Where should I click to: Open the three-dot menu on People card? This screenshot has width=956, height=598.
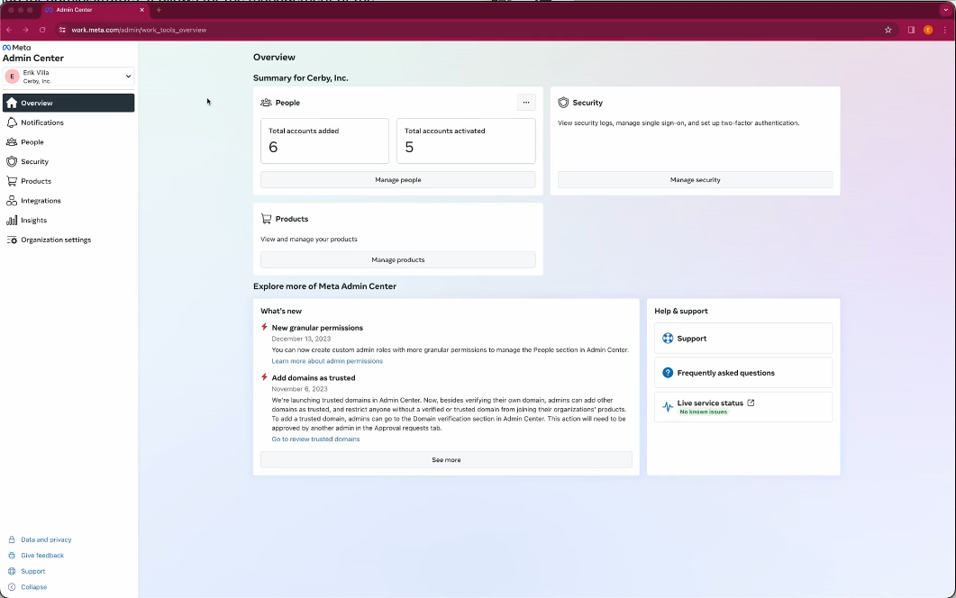coord(526,103)
